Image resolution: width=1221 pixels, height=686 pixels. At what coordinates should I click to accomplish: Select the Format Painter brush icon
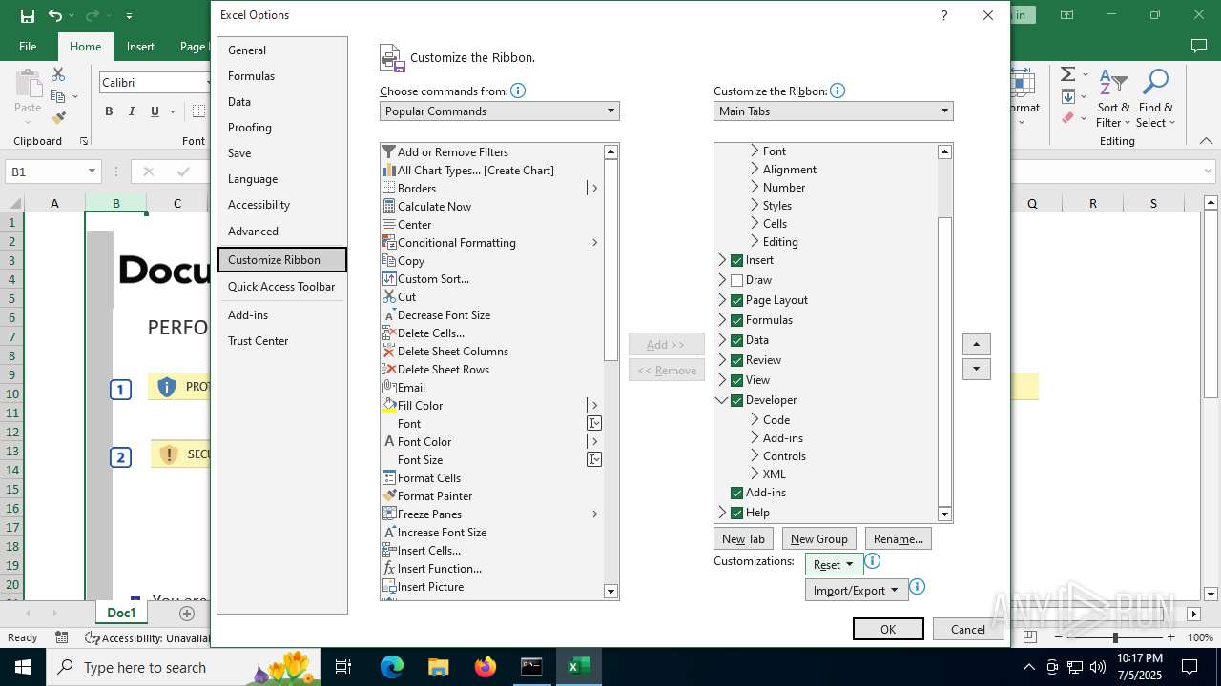(x=388, y=495)
